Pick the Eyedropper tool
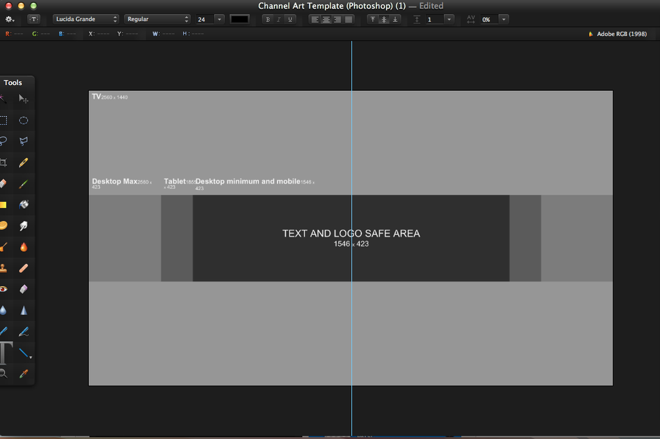 23,373
